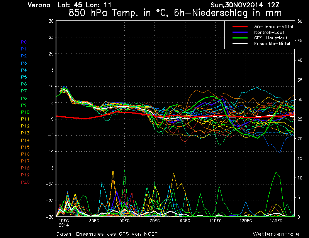Select the 15DEC date on the time axis
309x238 pixels.
(x=276, y=220)
